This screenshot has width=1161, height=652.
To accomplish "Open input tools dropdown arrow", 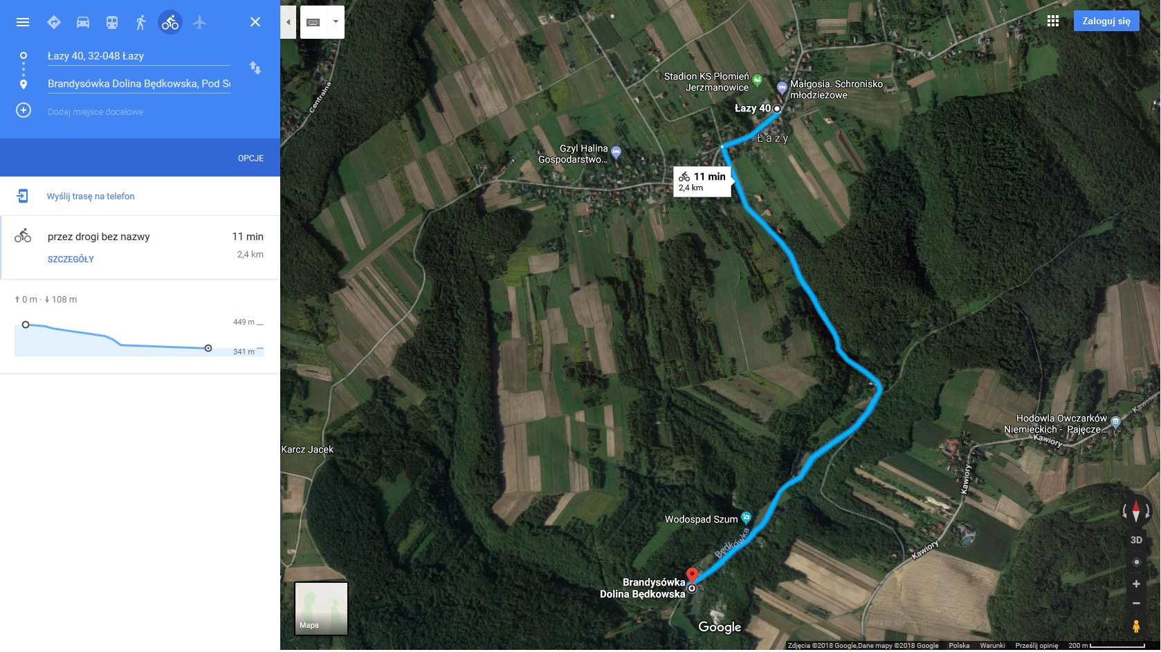I will (336, 22).
